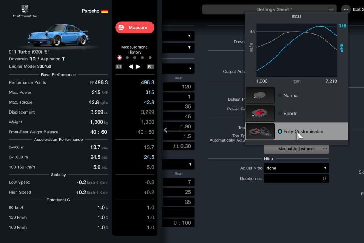This screenshot has width=364, height=243.
Task: Select the Fully Customisable ECU radio option
Action: click(280, 131)
